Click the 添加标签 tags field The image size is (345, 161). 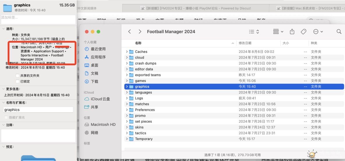click(38, 19)
